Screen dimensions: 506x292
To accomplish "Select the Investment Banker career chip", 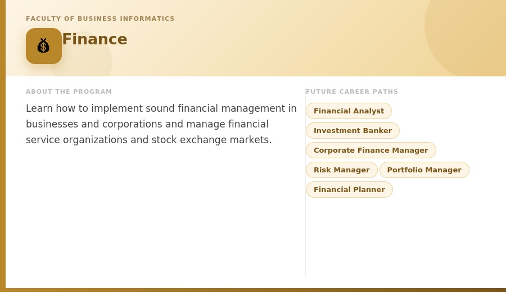I will click(353, 130).
